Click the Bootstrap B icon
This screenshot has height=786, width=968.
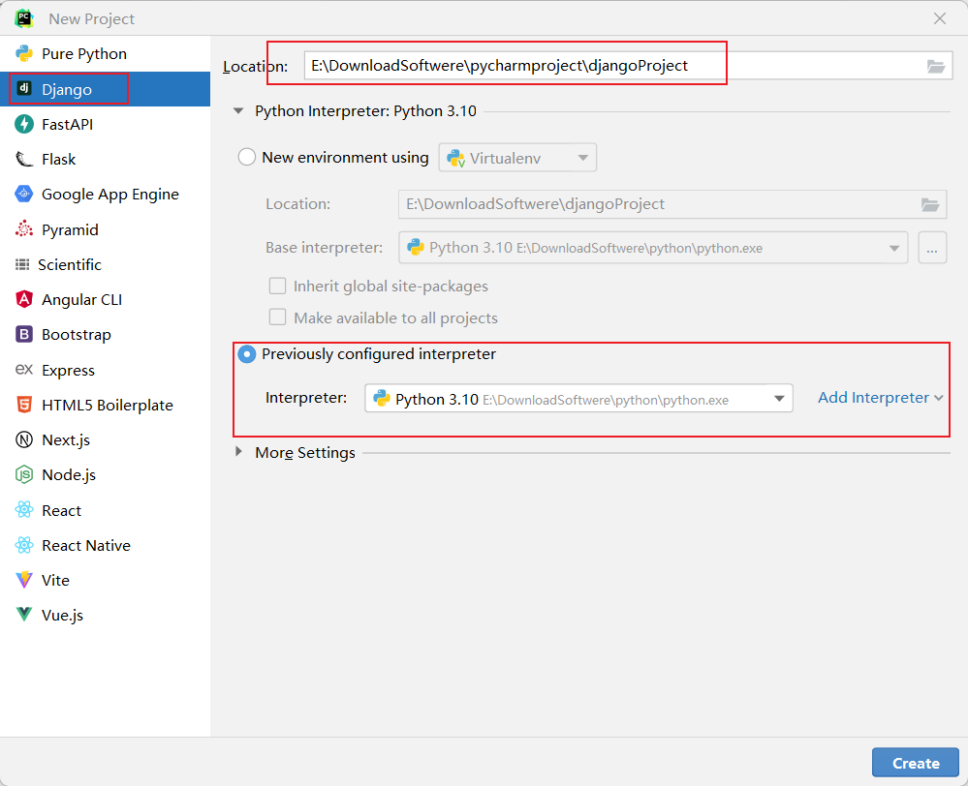pyautogui.click(x=24, y=334)
